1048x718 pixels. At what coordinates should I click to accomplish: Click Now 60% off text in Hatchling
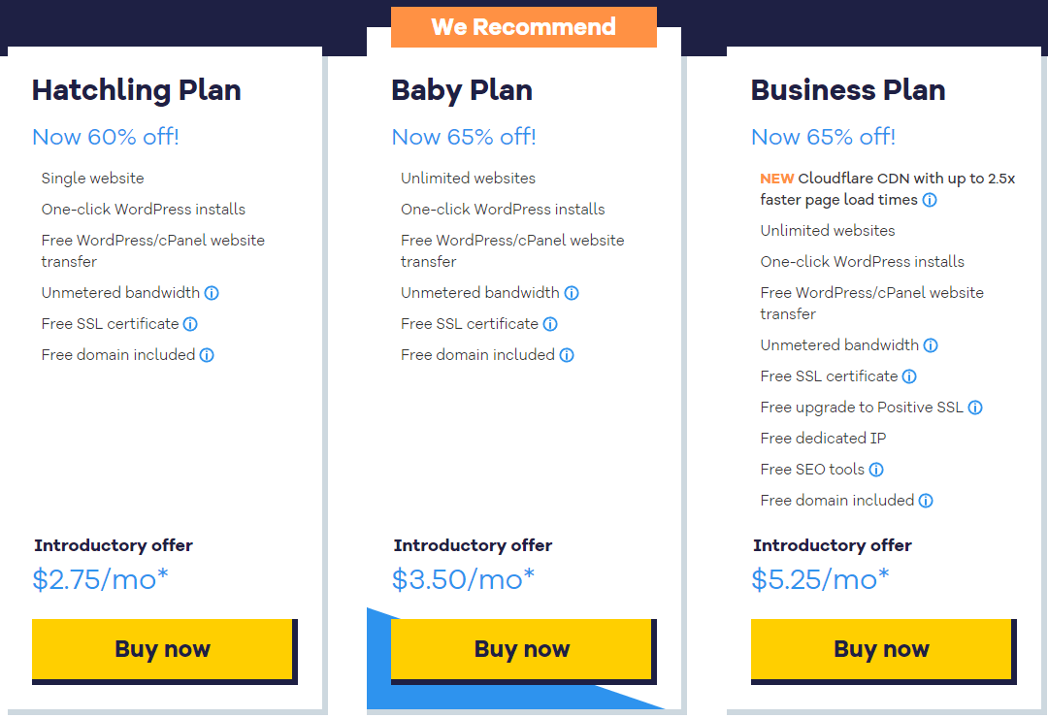point(106,137)
